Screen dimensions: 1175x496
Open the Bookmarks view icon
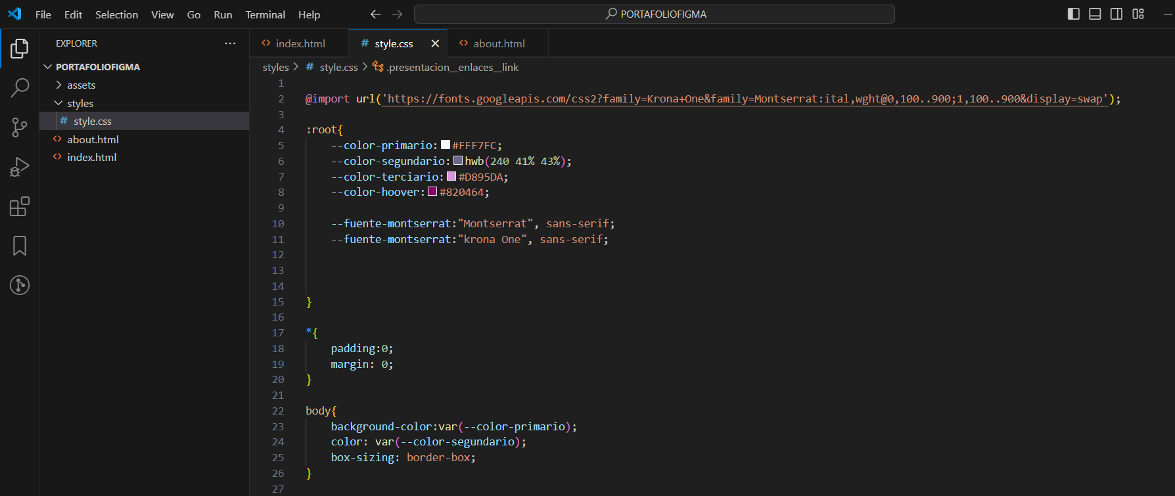click(x=20, y=246)
